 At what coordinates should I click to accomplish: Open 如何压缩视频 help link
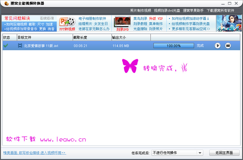[x=17, y=24]
